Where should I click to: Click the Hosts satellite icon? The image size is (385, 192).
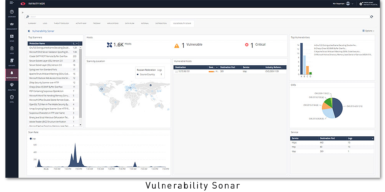click(x=109, y=45)
